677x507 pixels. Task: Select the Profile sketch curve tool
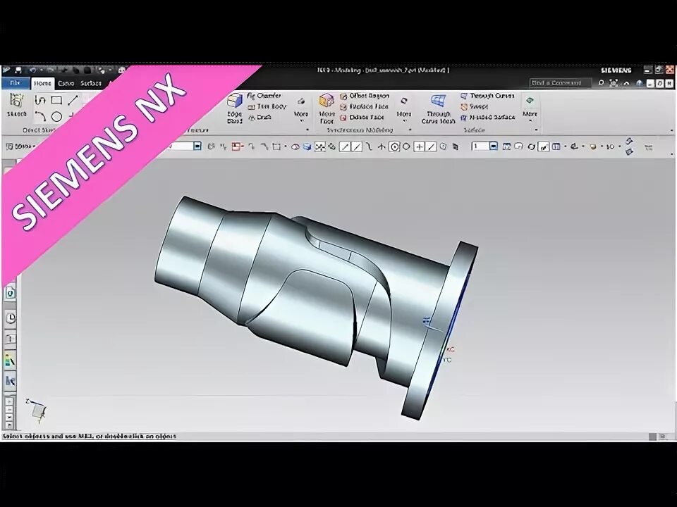click(x=40, y=101)
